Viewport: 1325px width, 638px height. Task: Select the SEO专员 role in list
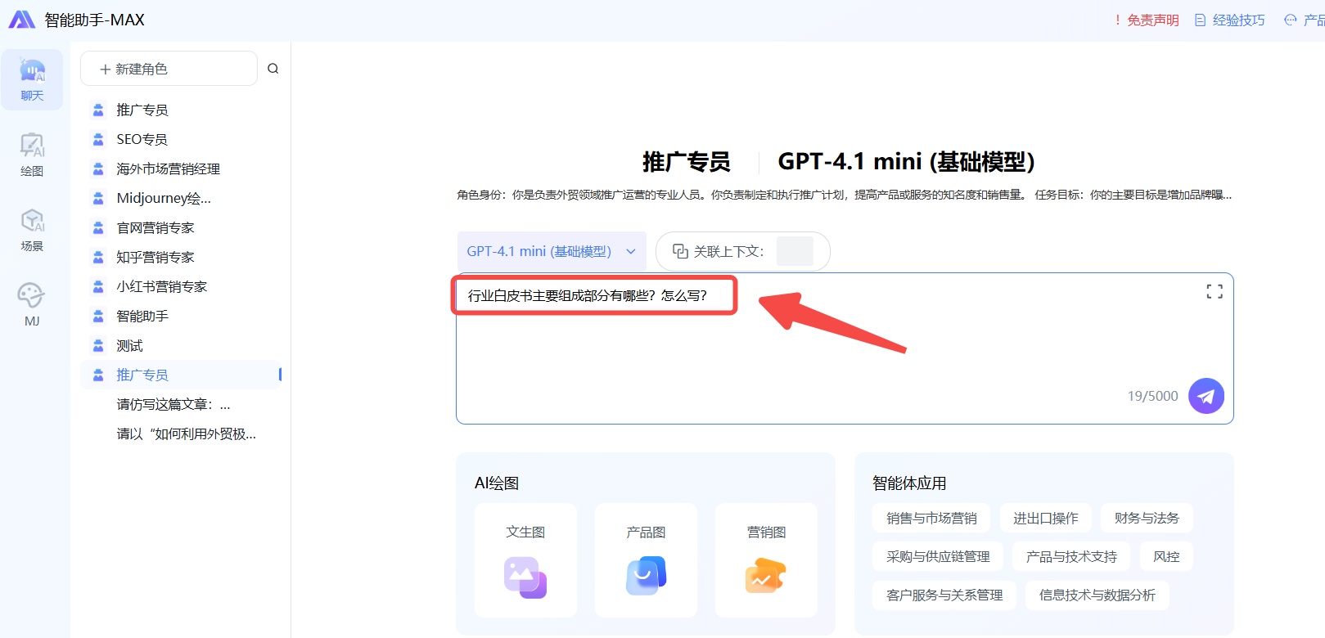(x=142, y=139)
